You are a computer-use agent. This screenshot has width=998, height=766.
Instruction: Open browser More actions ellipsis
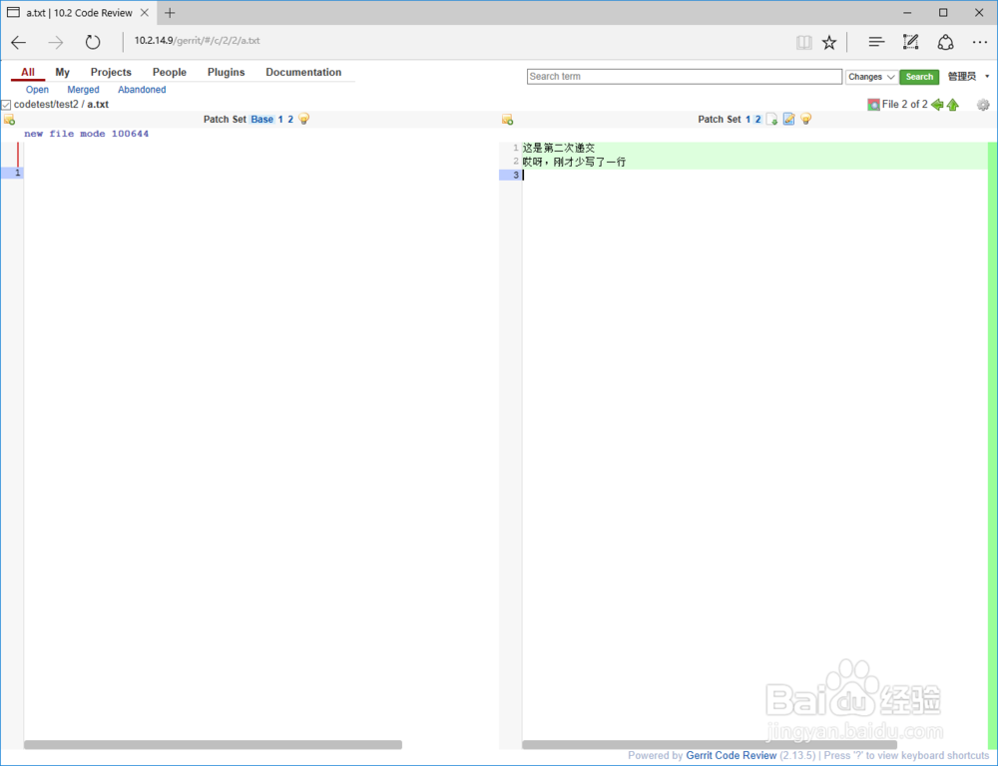tap(980, 42)
